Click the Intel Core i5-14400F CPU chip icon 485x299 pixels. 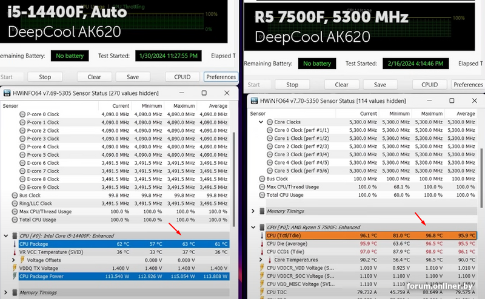click(x=15, y=236)
